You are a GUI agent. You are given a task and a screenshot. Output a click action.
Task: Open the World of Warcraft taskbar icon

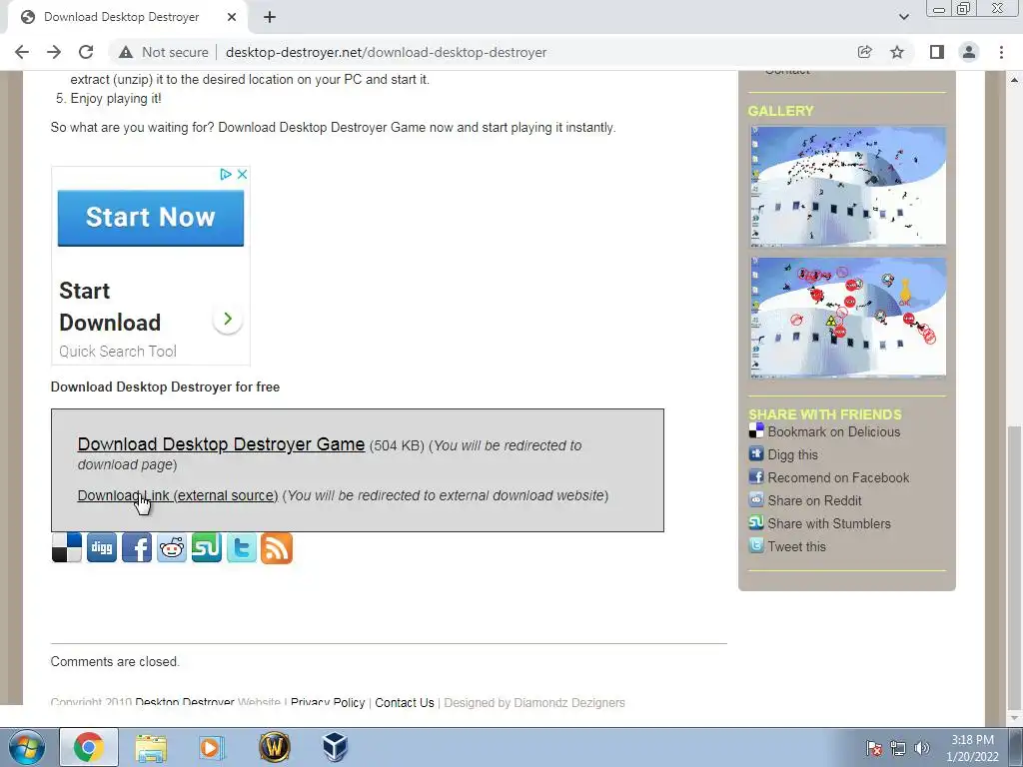274,747
